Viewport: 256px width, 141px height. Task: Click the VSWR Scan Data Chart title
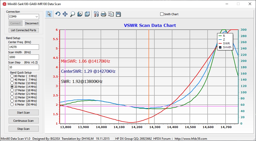[150, 26]
